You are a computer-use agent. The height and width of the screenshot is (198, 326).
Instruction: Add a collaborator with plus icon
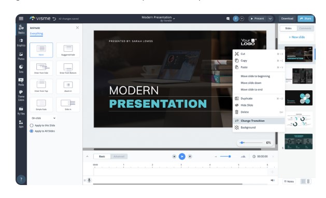[242, 19]
